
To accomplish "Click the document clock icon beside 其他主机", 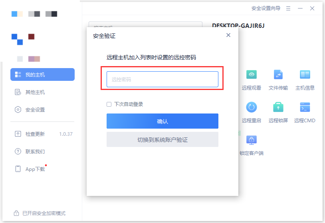I will [x=18, y=92].
